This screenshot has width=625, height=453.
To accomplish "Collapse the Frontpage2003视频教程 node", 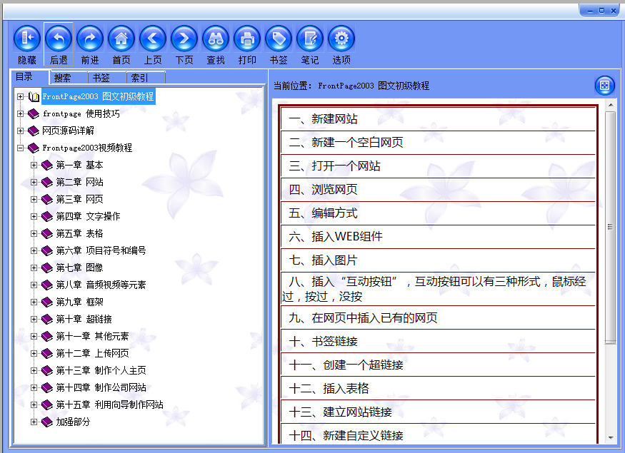I will tap(20, 148).
